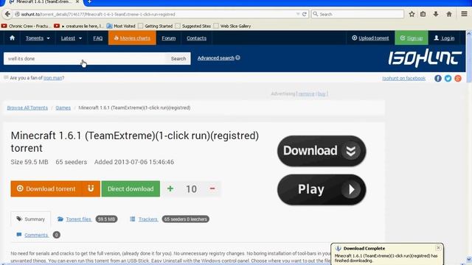Viewport: 472px width, 265px height.
Task: Click the large black Download button
Action: 322,150
